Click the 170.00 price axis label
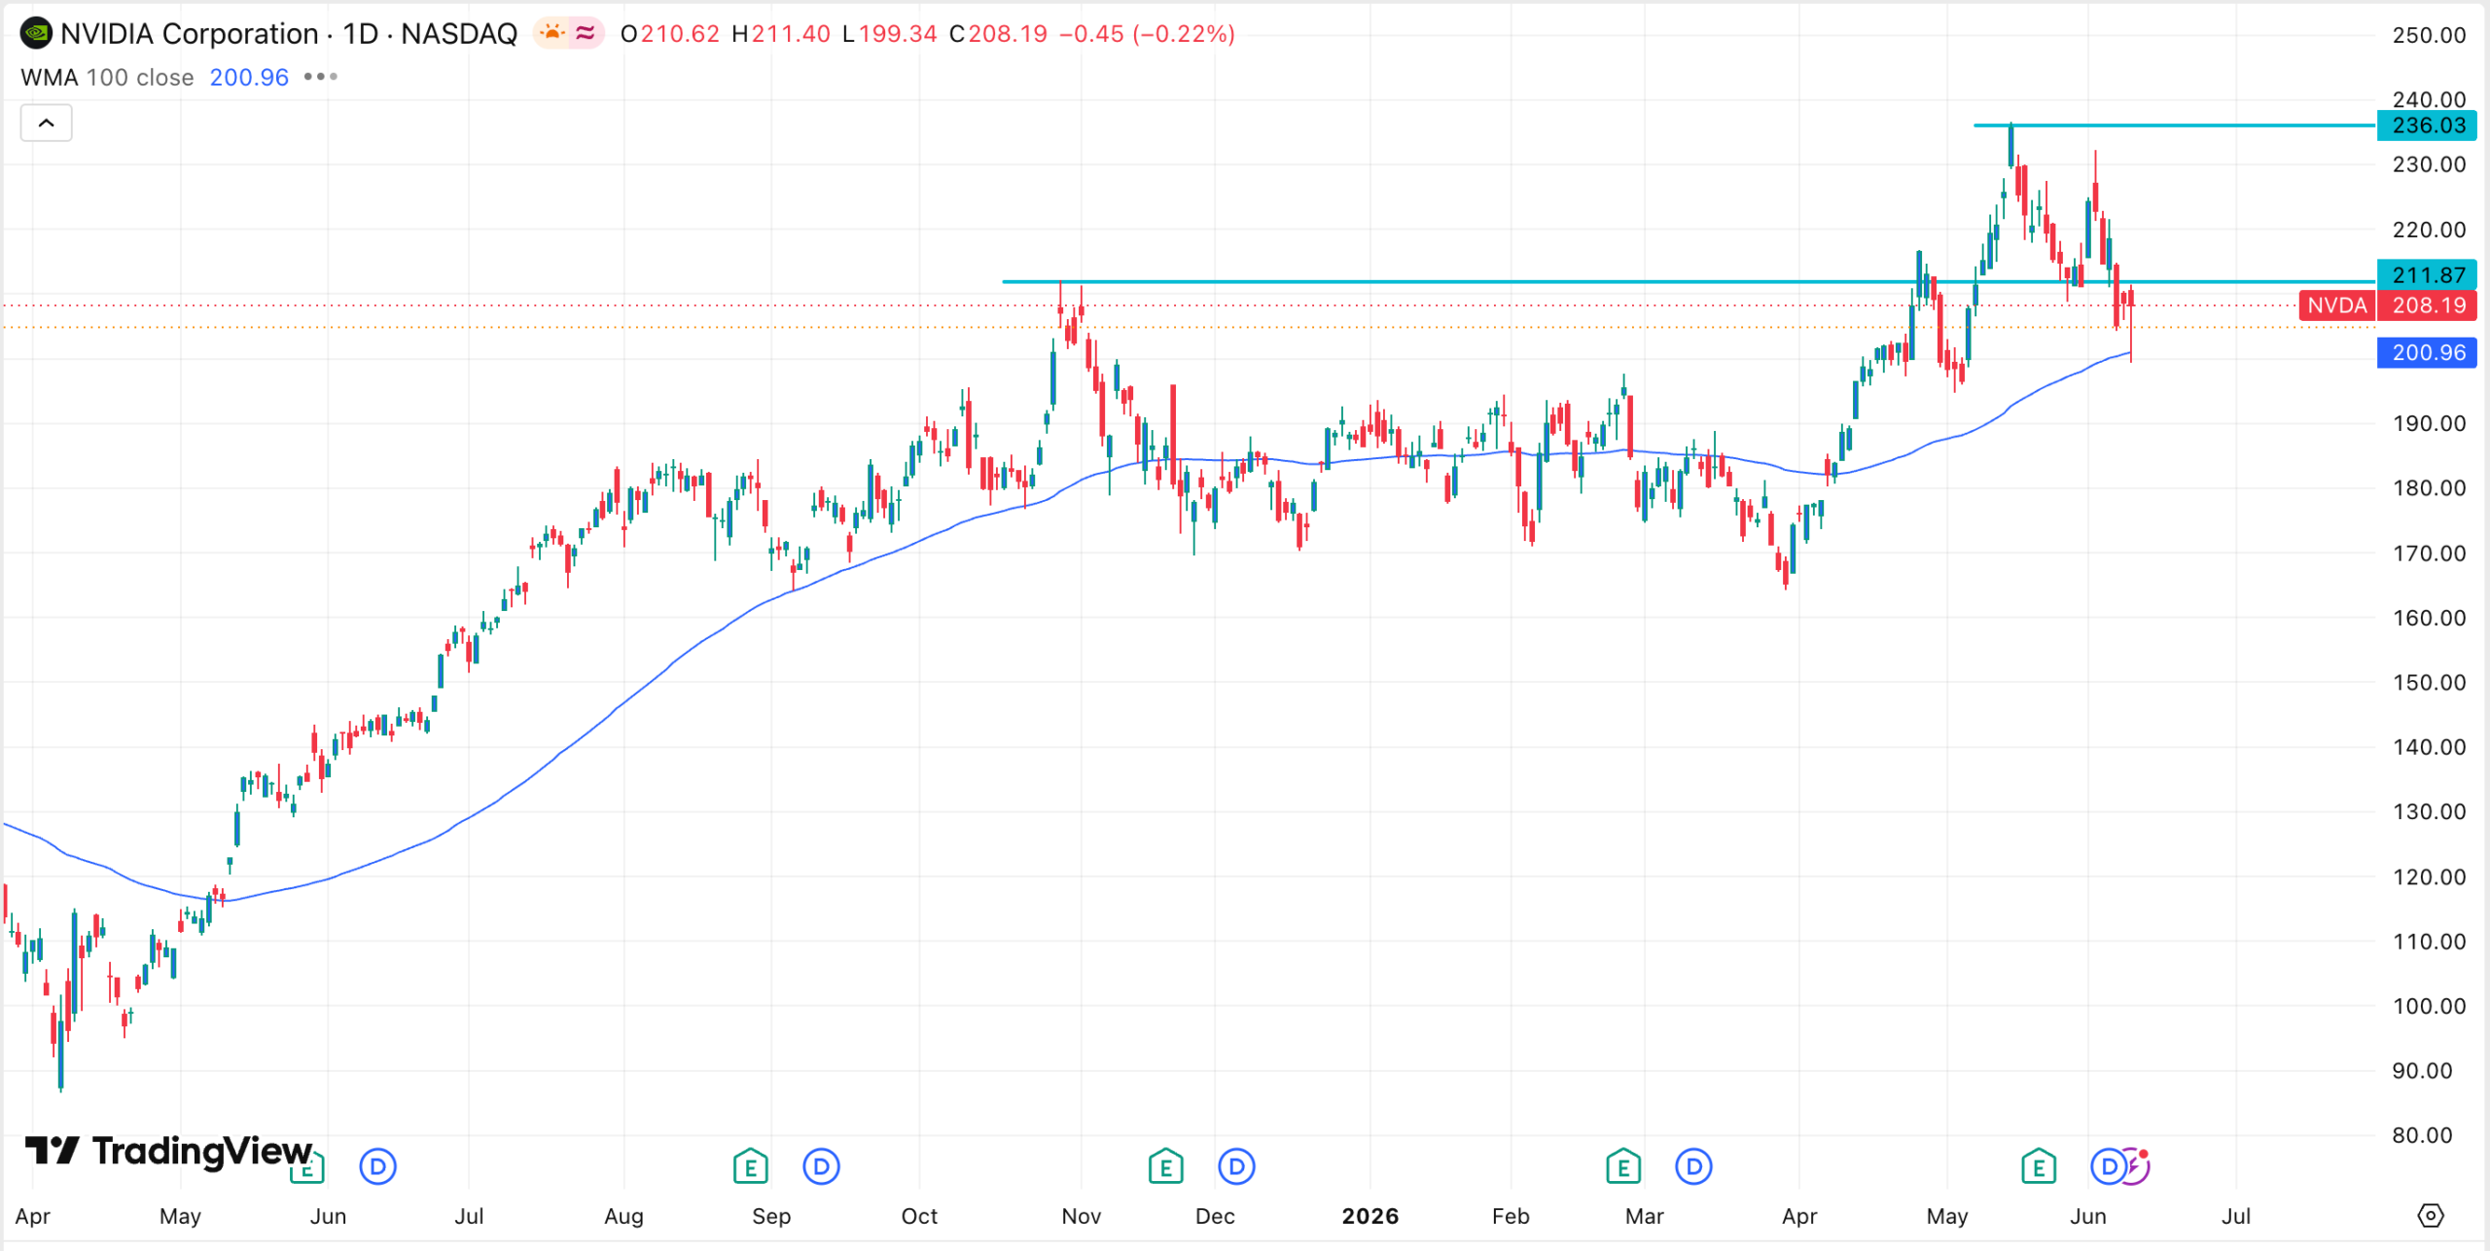Image resolution: width=2490 pixels, height=1251 pixels. point(2429,554)
